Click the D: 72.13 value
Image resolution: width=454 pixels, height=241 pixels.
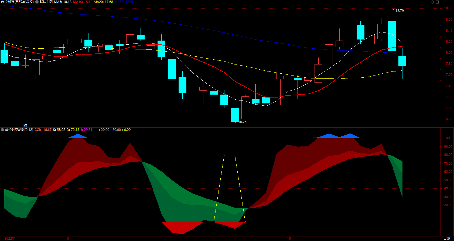[x=73, y=130]
